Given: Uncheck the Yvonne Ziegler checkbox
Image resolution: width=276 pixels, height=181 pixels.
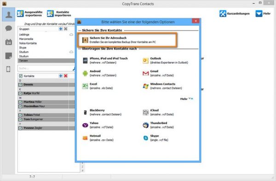Looking at the screenshot, I should [x=20, y=128].
